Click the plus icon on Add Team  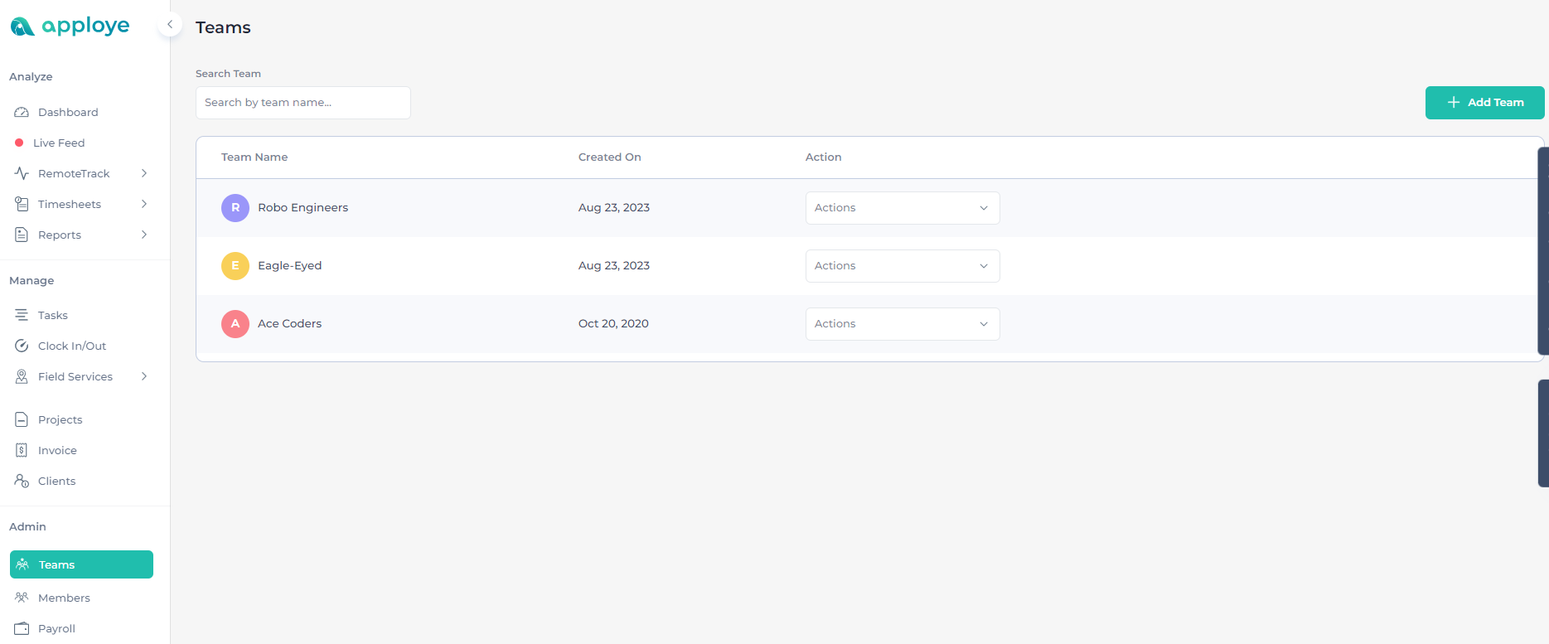[1454, 102]
